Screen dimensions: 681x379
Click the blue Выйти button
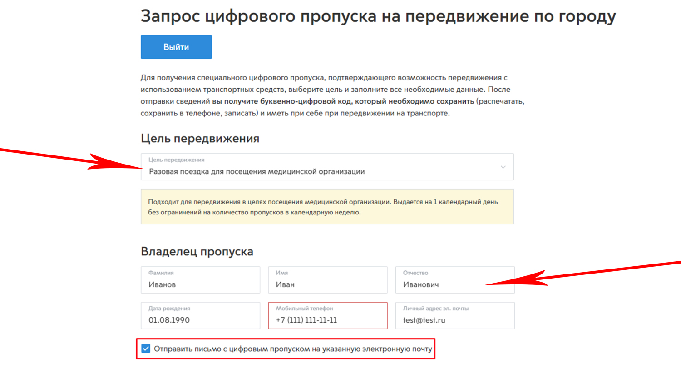click(176, 47)
